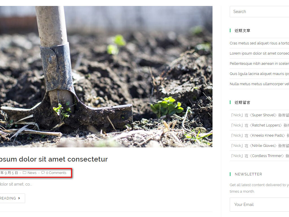Open the shovel featured image post
The height and width of the screenshot is (217, 289).
(106, 76)
